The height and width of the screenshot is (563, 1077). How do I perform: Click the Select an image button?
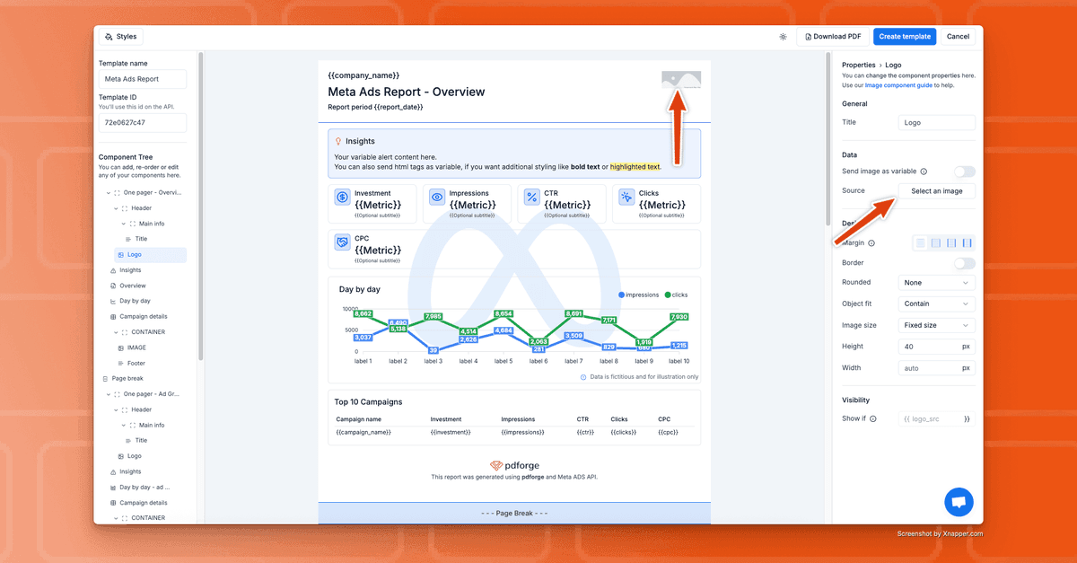point(937,190)
